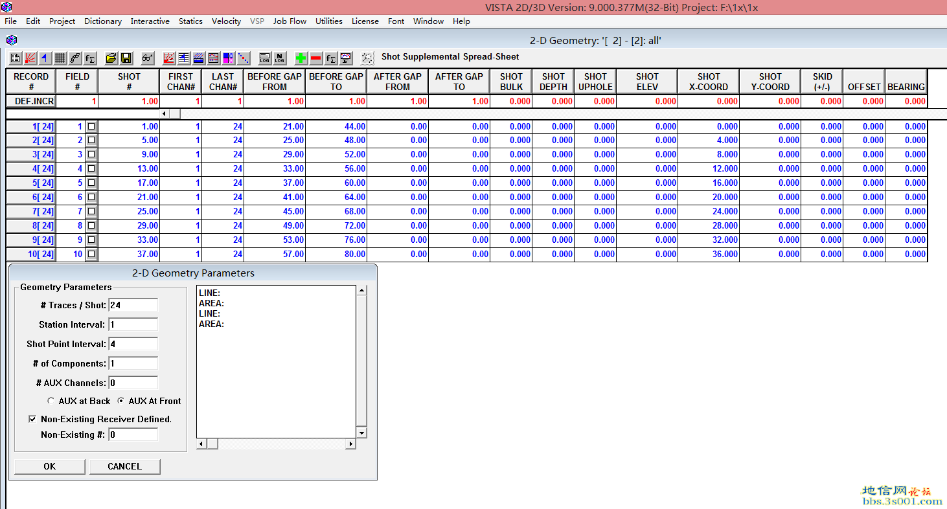Click the monitor display toolbar icon

click(346, 58)
